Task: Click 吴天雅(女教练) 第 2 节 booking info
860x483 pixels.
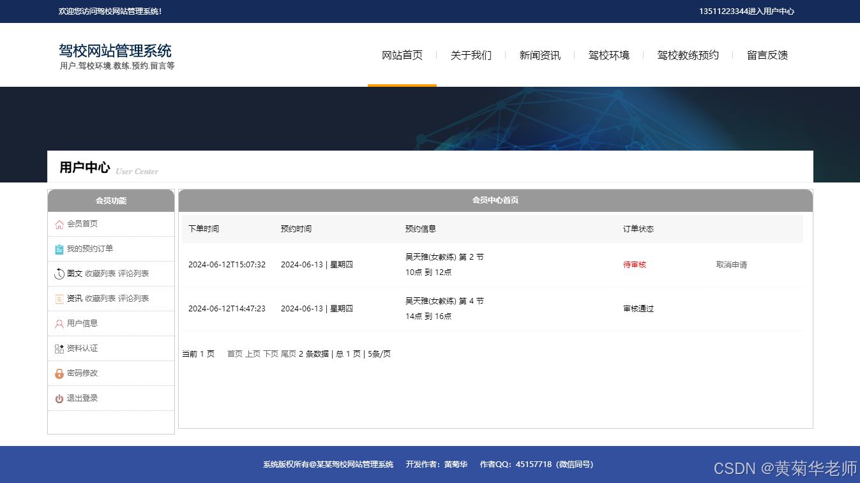Action: [x=444, y=257]
